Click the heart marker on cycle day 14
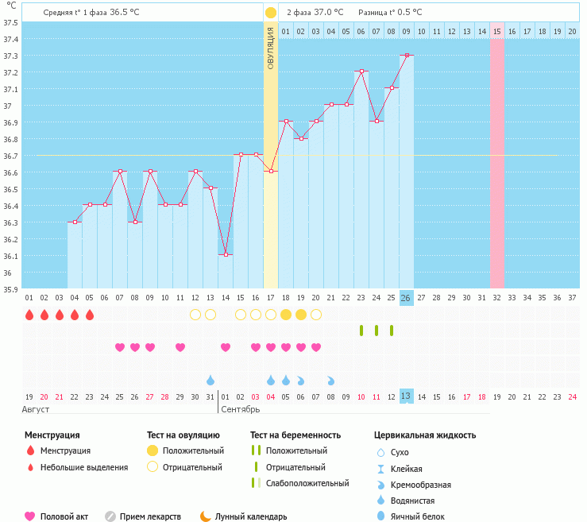587x522 pixels. coord(226,347)
